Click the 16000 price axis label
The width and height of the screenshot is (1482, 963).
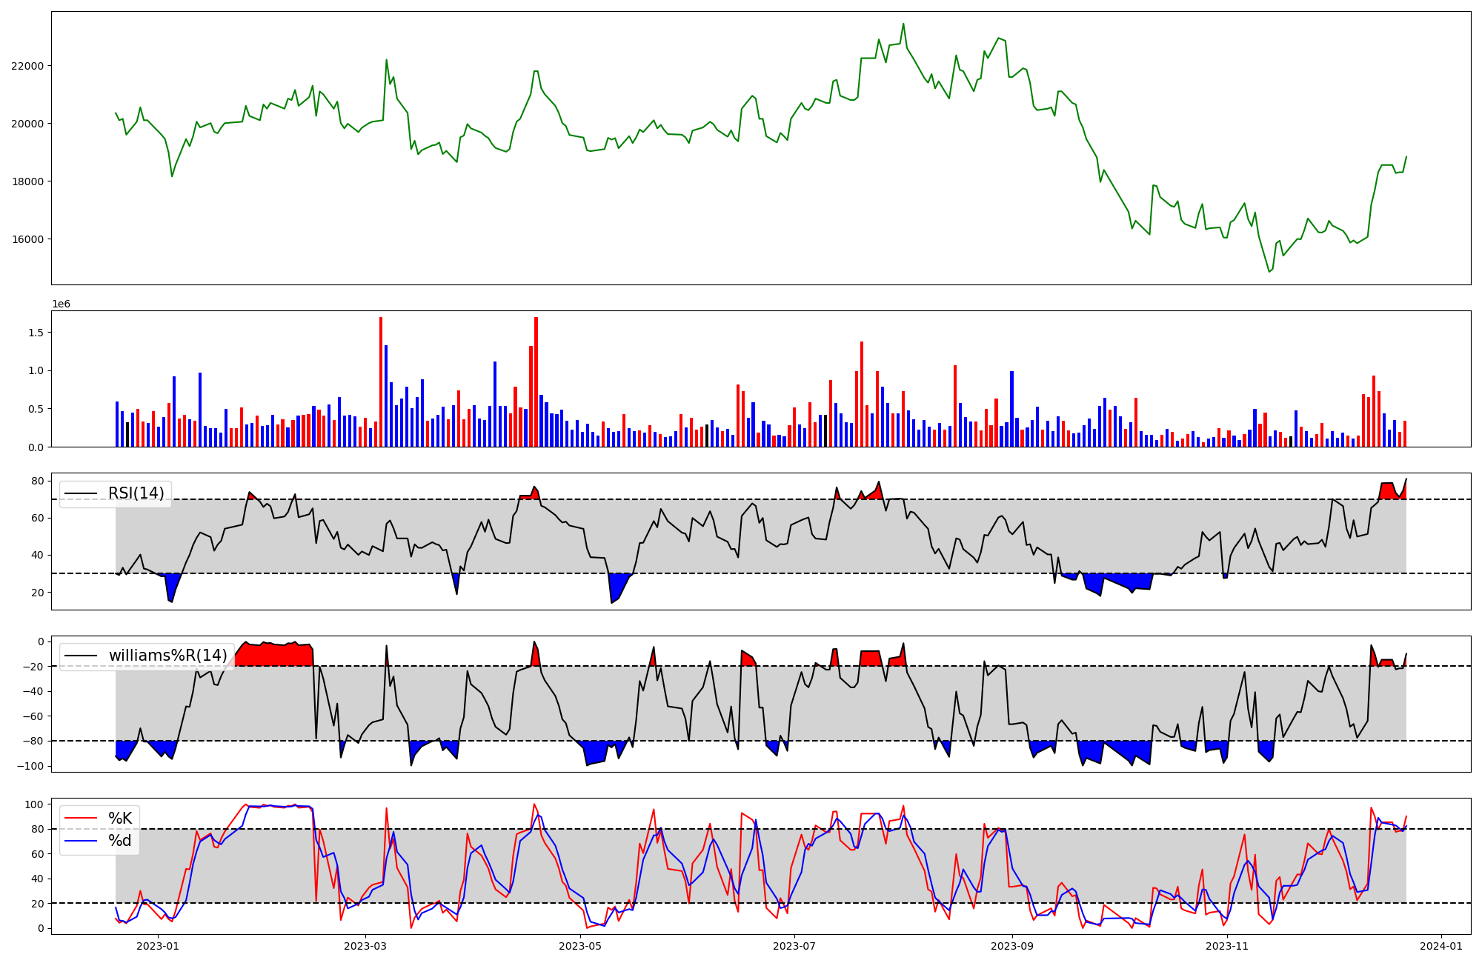coord(27,239)
